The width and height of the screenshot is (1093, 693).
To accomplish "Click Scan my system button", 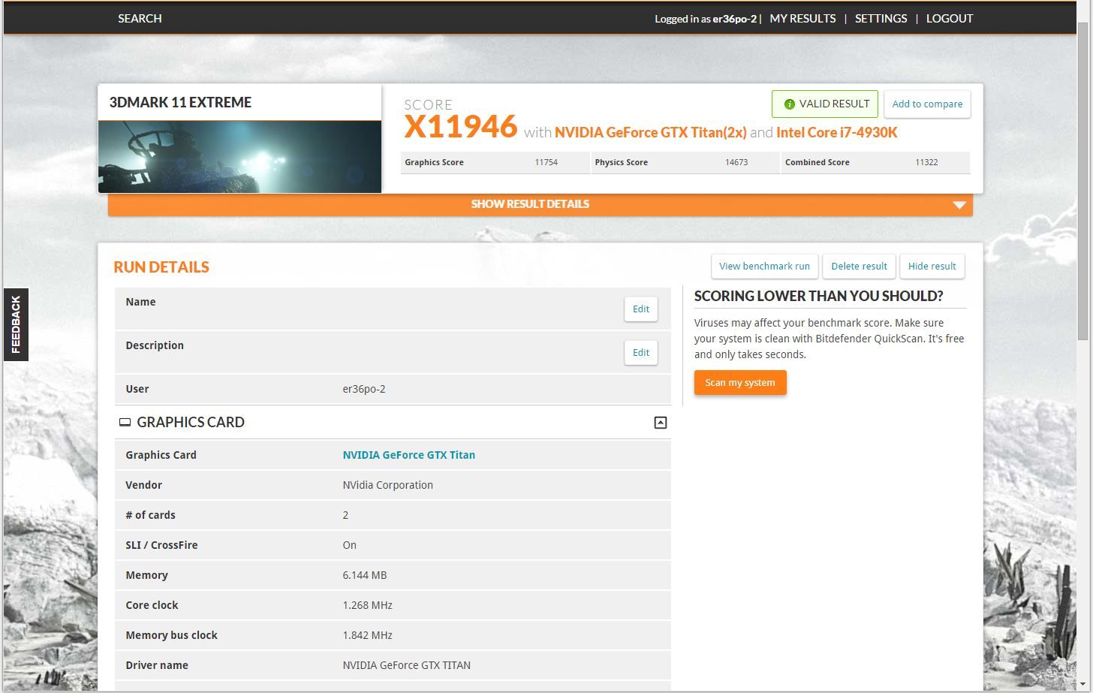I will click(740, 383).
